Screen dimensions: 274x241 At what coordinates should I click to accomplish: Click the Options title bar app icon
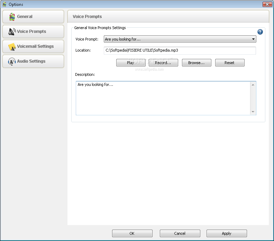point(4,4)
